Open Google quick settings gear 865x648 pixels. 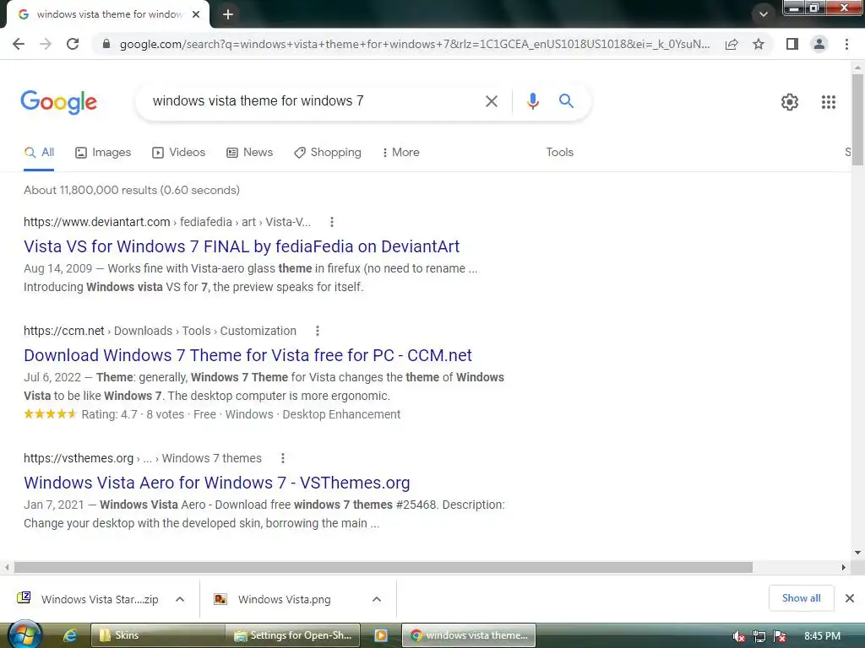[x=790, y=102]
